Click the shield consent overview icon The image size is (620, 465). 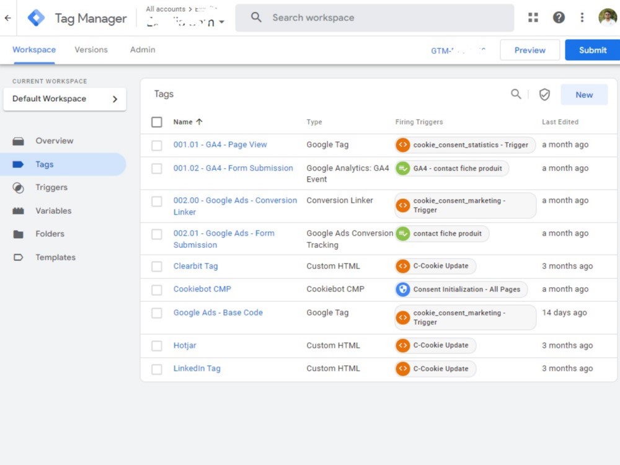544,94
